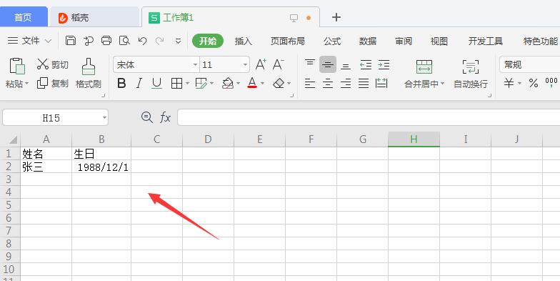Select column H header
Viewport: 560px width, 281px height.
point(414,139)
